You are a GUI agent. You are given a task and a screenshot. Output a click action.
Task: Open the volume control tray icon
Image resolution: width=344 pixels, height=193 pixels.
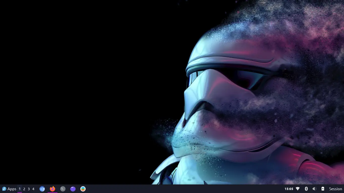(314, 189)
